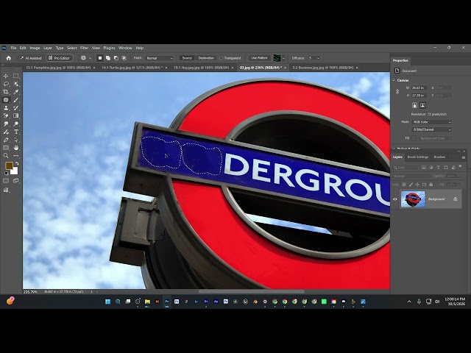The image size is (471, 353).
Task: Choose Intersect with selection mode
Action: [x=124, y=58]
